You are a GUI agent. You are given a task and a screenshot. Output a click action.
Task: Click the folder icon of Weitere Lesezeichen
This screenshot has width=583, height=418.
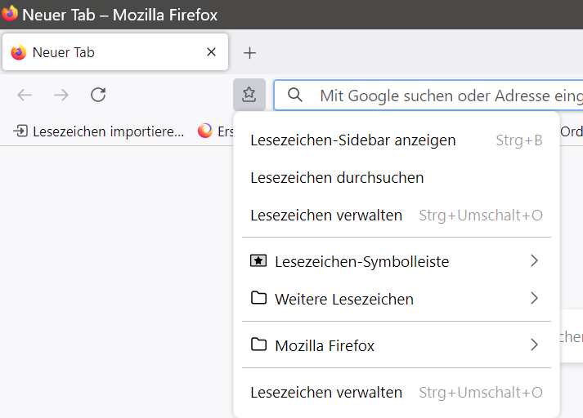[x=258, y=299]
